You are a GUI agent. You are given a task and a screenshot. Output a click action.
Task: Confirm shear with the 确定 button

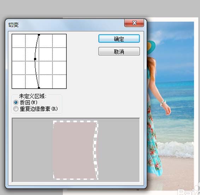(x=119, y=39)
